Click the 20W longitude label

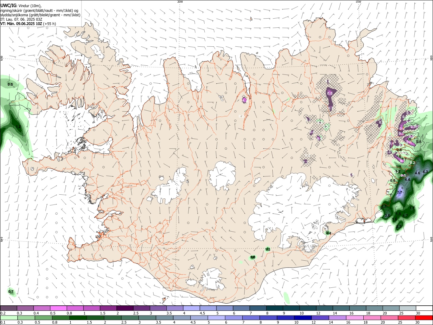(180, 2)
